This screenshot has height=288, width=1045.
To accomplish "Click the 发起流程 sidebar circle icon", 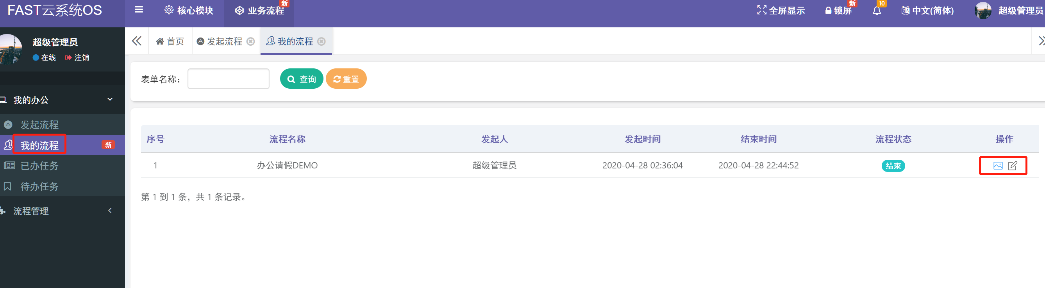I will 8,125.
